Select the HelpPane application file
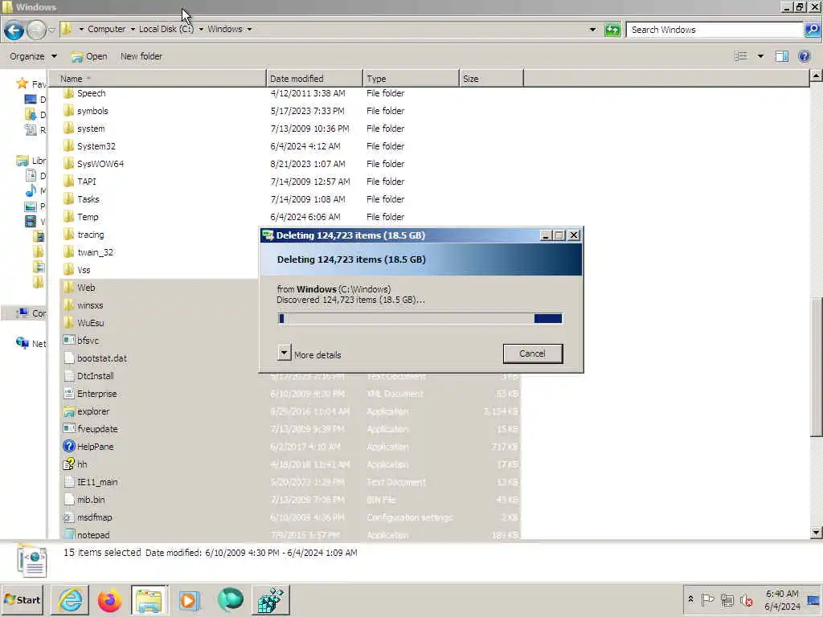The width and height of the screenshot is (823, 617). (x=95, y=447)
